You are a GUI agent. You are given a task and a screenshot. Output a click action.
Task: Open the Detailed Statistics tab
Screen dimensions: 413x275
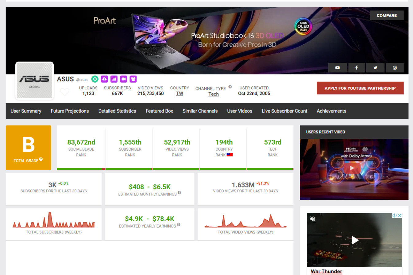coord(117,111)
